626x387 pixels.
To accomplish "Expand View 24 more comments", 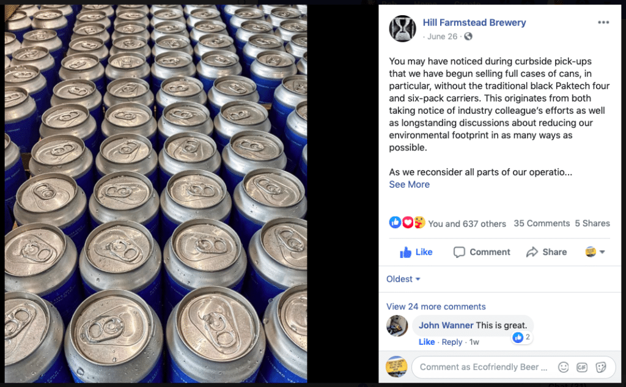I will pyautogui.click(x=436, y=307).
